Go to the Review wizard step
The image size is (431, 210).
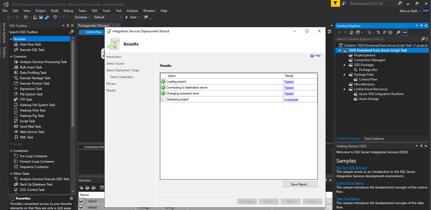pyautogui.click(x=111, y=84)
